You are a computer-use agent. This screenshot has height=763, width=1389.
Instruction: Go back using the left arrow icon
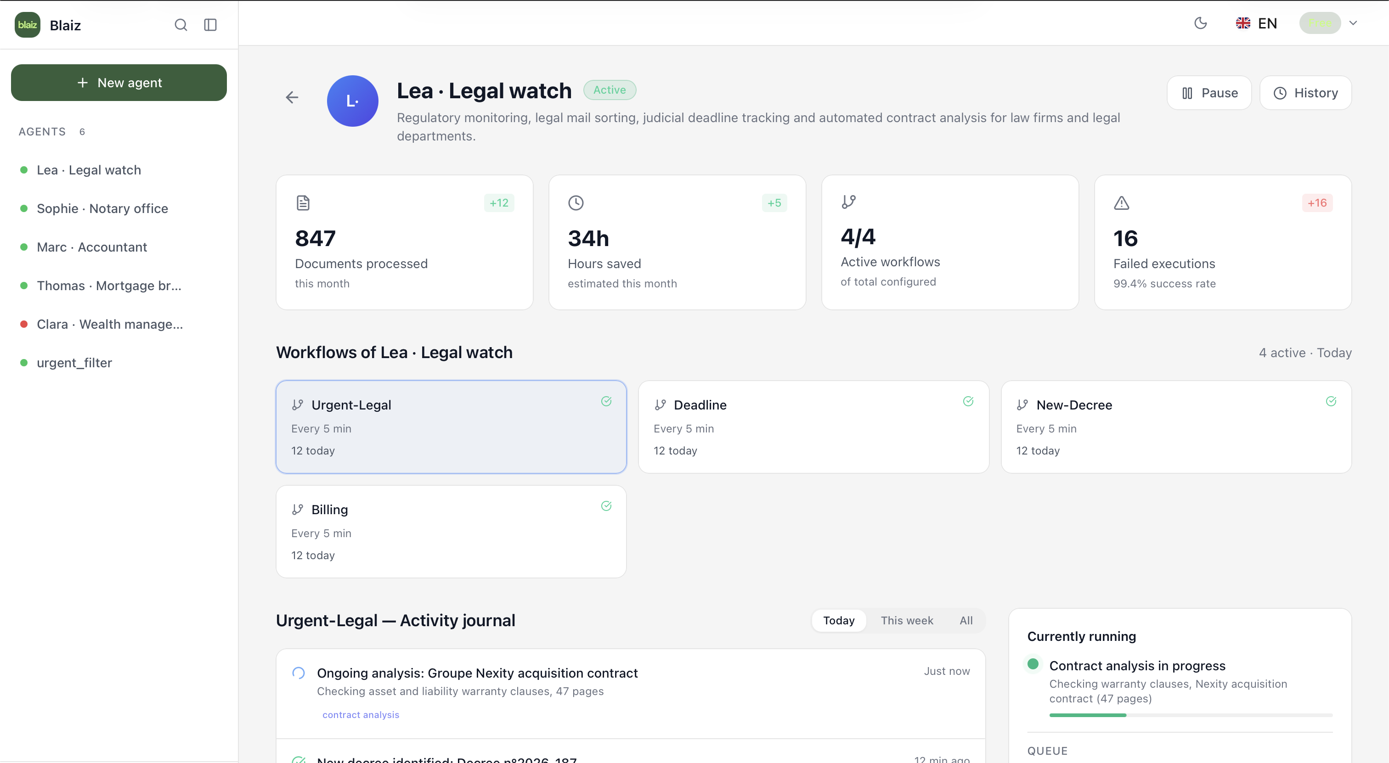(x=292, y=97)
